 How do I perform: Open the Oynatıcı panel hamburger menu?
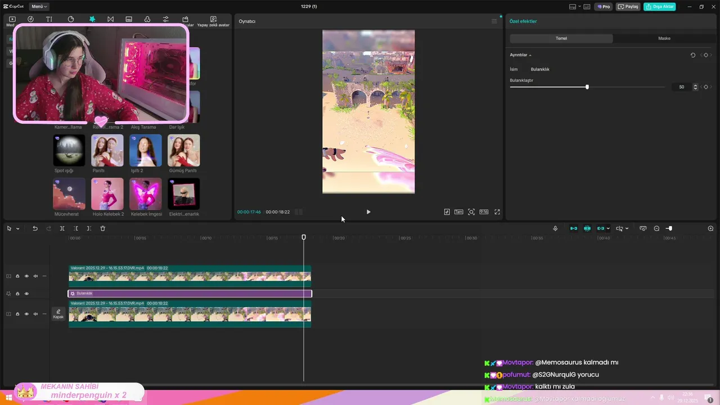[494, 21]
